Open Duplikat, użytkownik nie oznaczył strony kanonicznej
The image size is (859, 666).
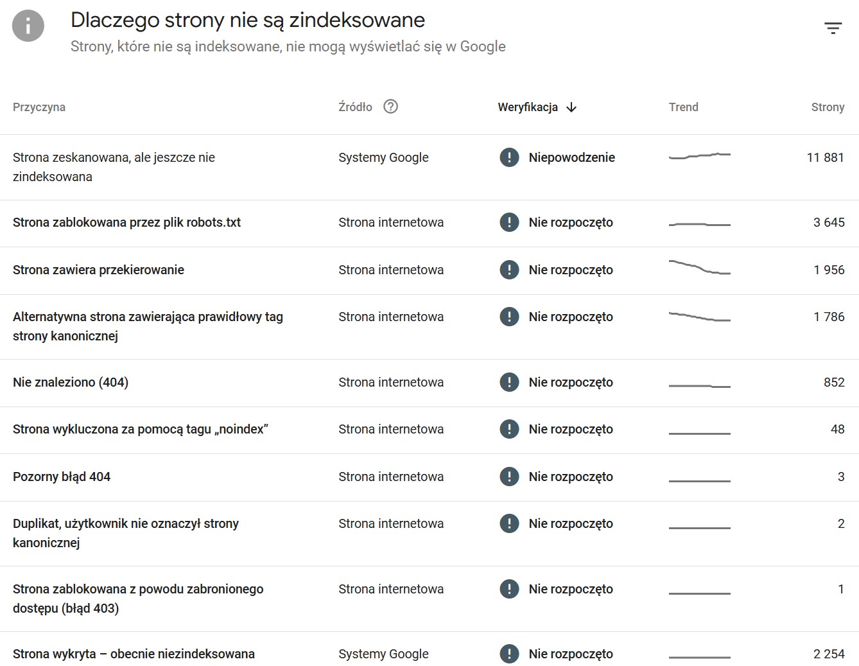[x=429, y=534]
